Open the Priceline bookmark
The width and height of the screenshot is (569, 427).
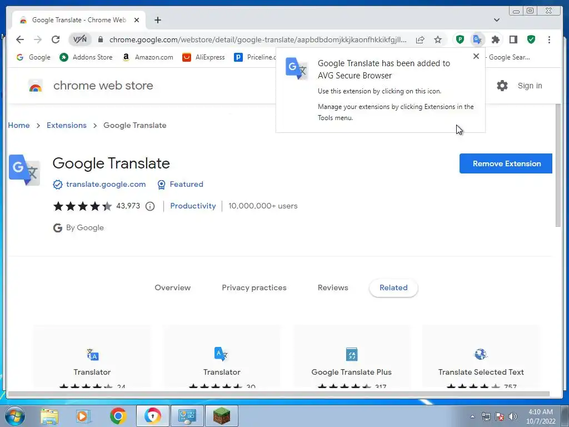(x=254, y=57)
